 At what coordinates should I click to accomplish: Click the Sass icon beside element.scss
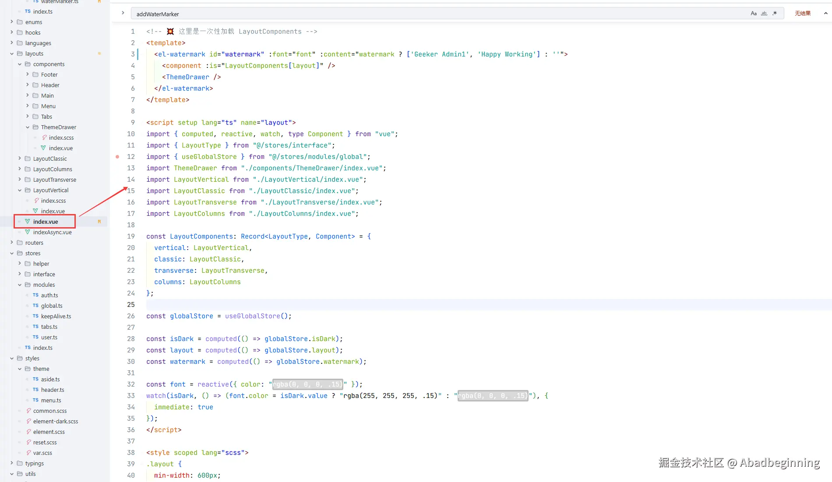pyautogui.click(x=28, y=432)
